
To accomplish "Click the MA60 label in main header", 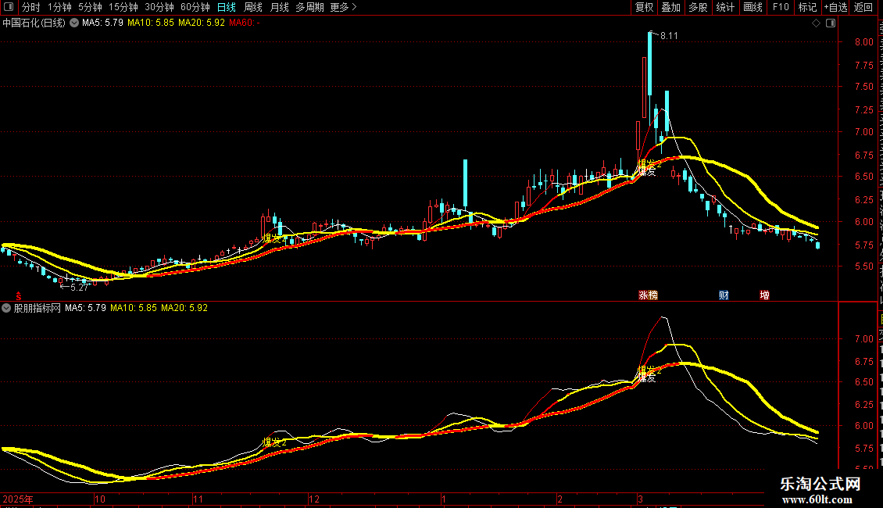I will (245, 23).
